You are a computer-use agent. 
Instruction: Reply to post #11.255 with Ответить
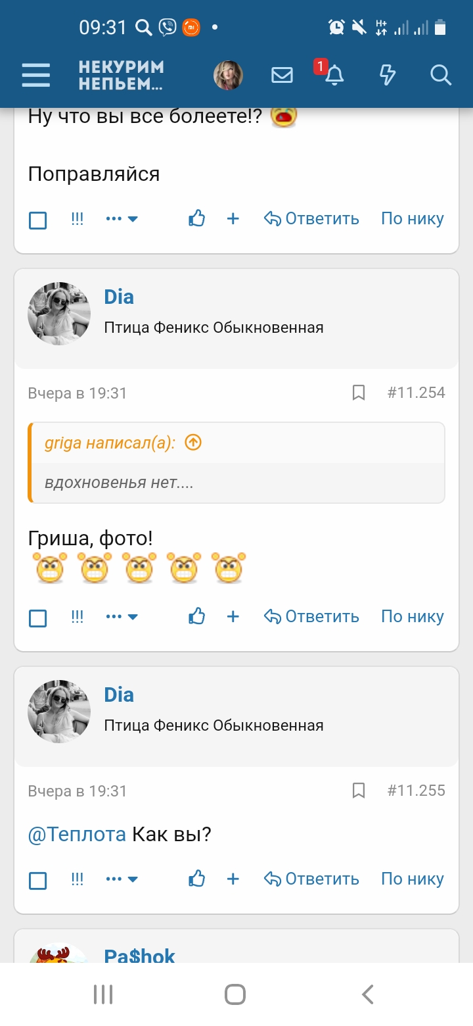click(311, 879)
